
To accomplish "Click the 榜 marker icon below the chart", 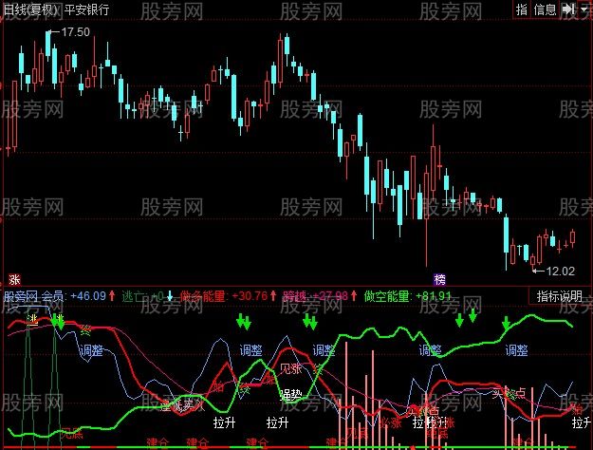I will point(439,280).
